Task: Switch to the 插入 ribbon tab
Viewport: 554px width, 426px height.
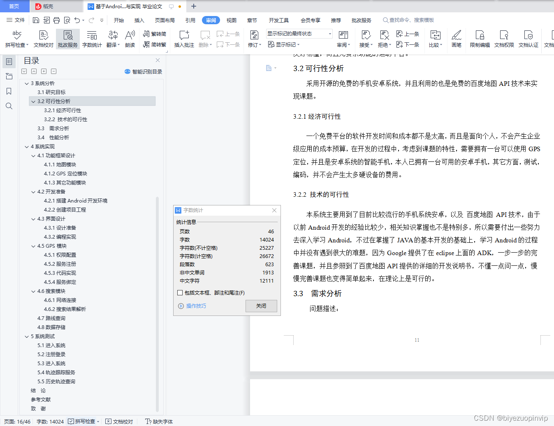Action: [x=139, y=20]
